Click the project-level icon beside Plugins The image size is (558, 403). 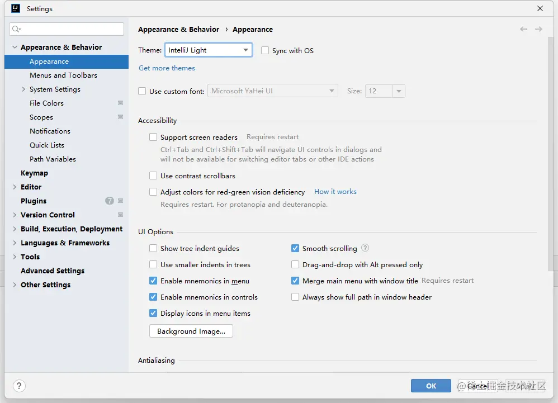[x=121, y=201]
